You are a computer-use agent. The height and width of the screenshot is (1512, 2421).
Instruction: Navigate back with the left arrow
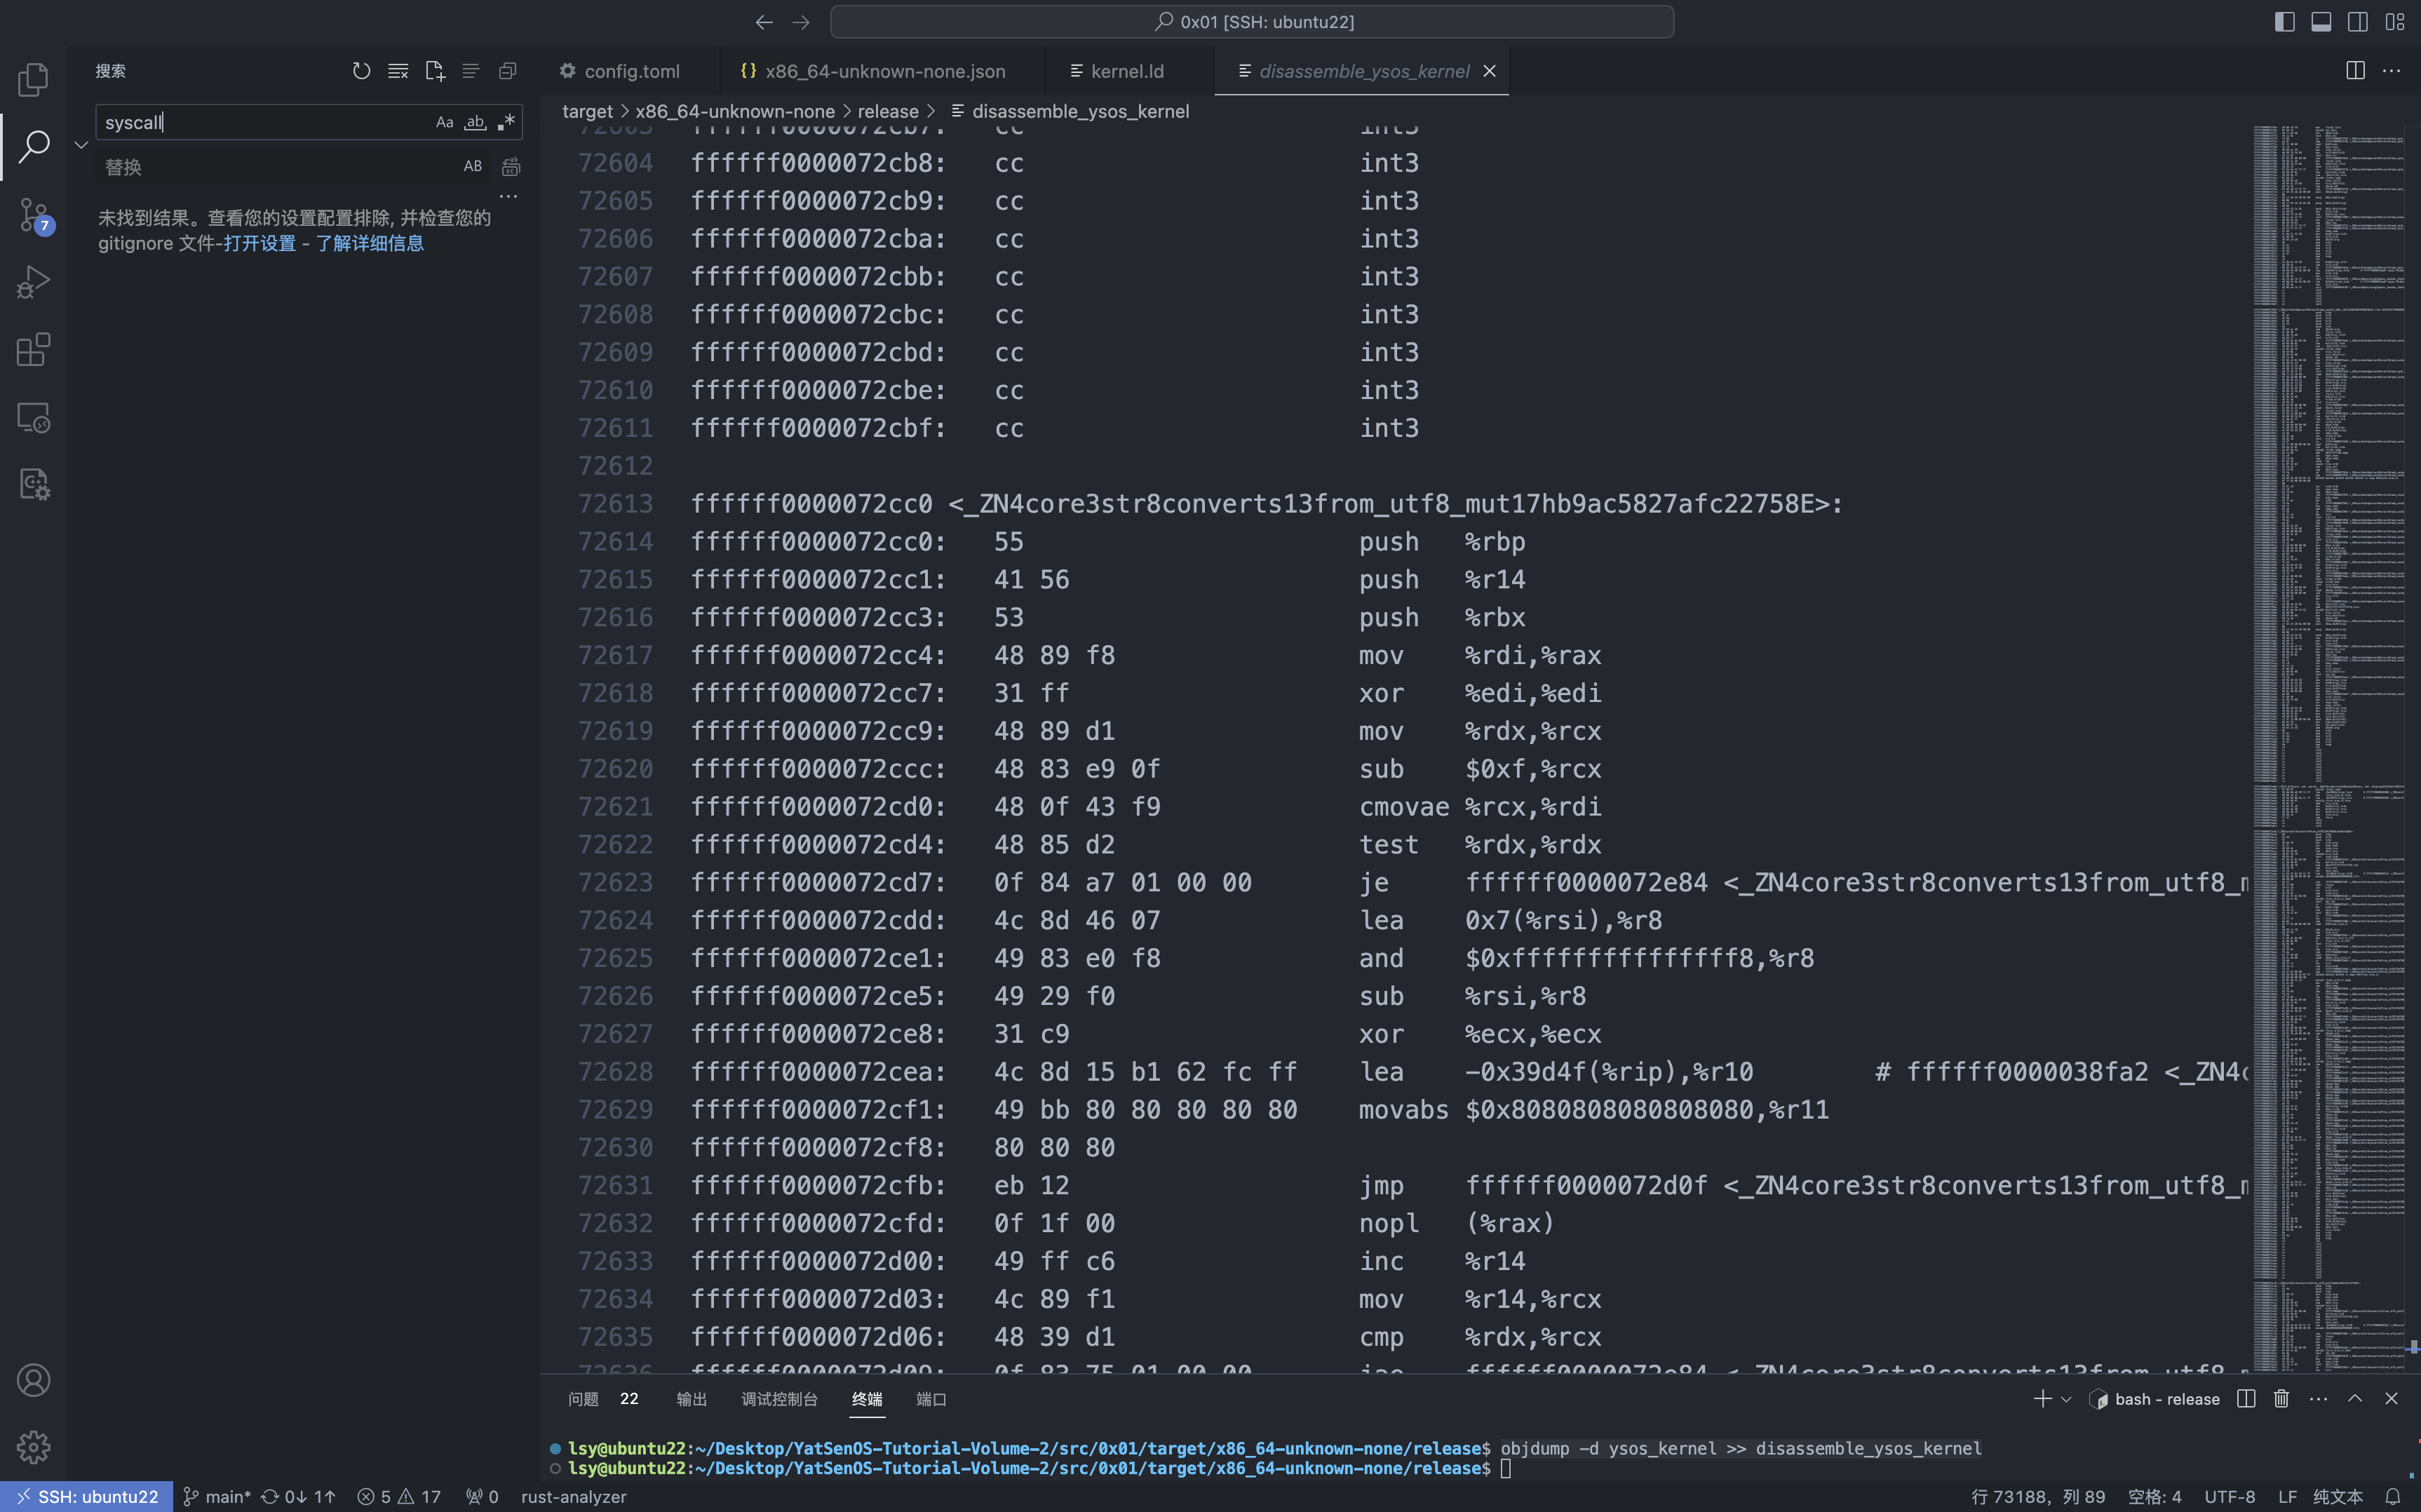pyautogui.click(x=764, y=22)
